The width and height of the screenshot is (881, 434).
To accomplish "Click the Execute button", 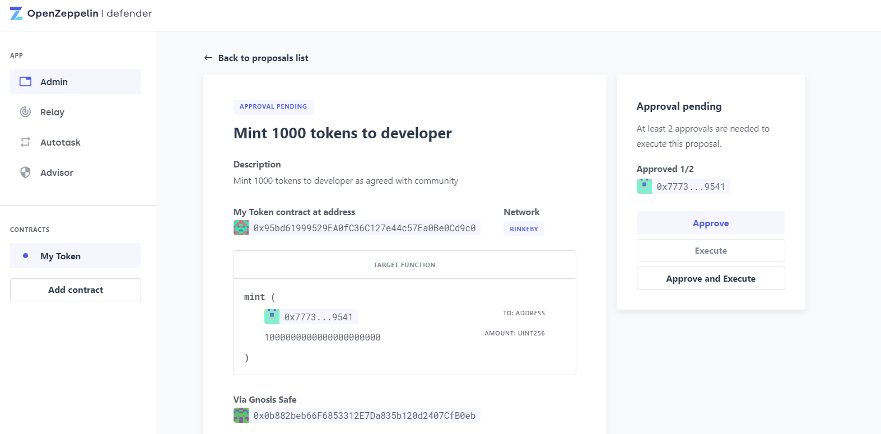I will [x=711, y=250].
